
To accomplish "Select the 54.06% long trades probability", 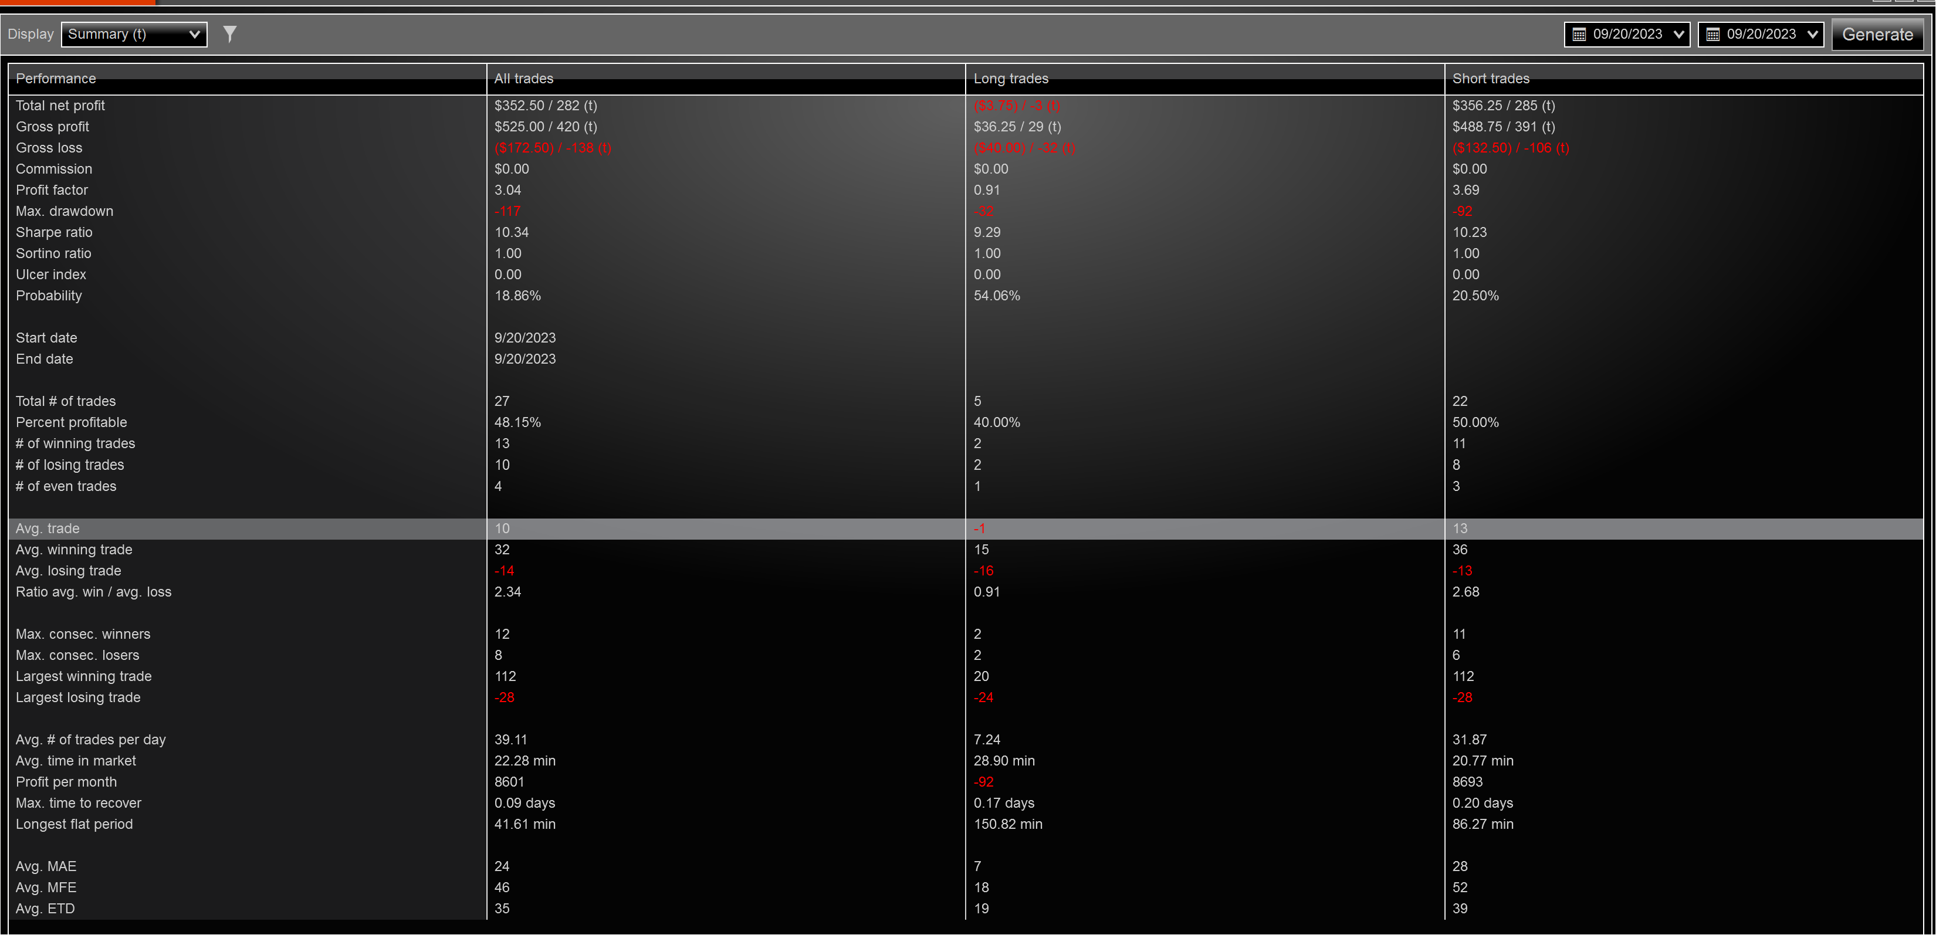I will click(x=997, y=296).
